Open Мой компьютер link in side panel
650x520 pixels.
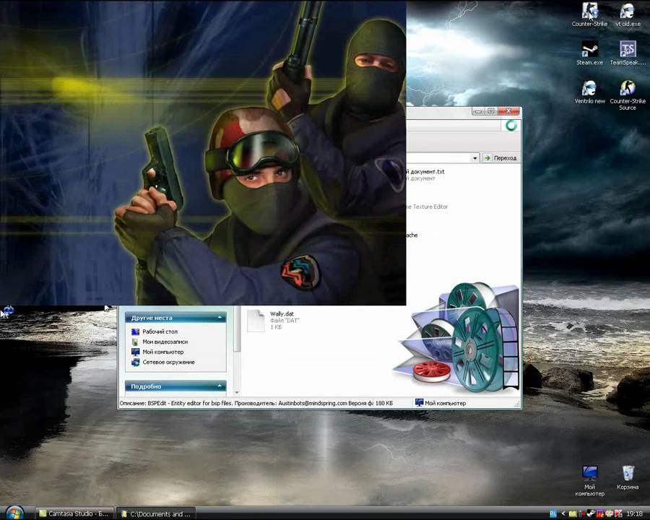[x=163, y=352]
